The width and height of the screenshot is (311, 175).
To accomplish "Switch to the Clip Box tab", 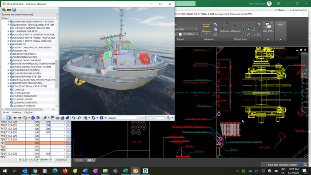I will (28, 112).
